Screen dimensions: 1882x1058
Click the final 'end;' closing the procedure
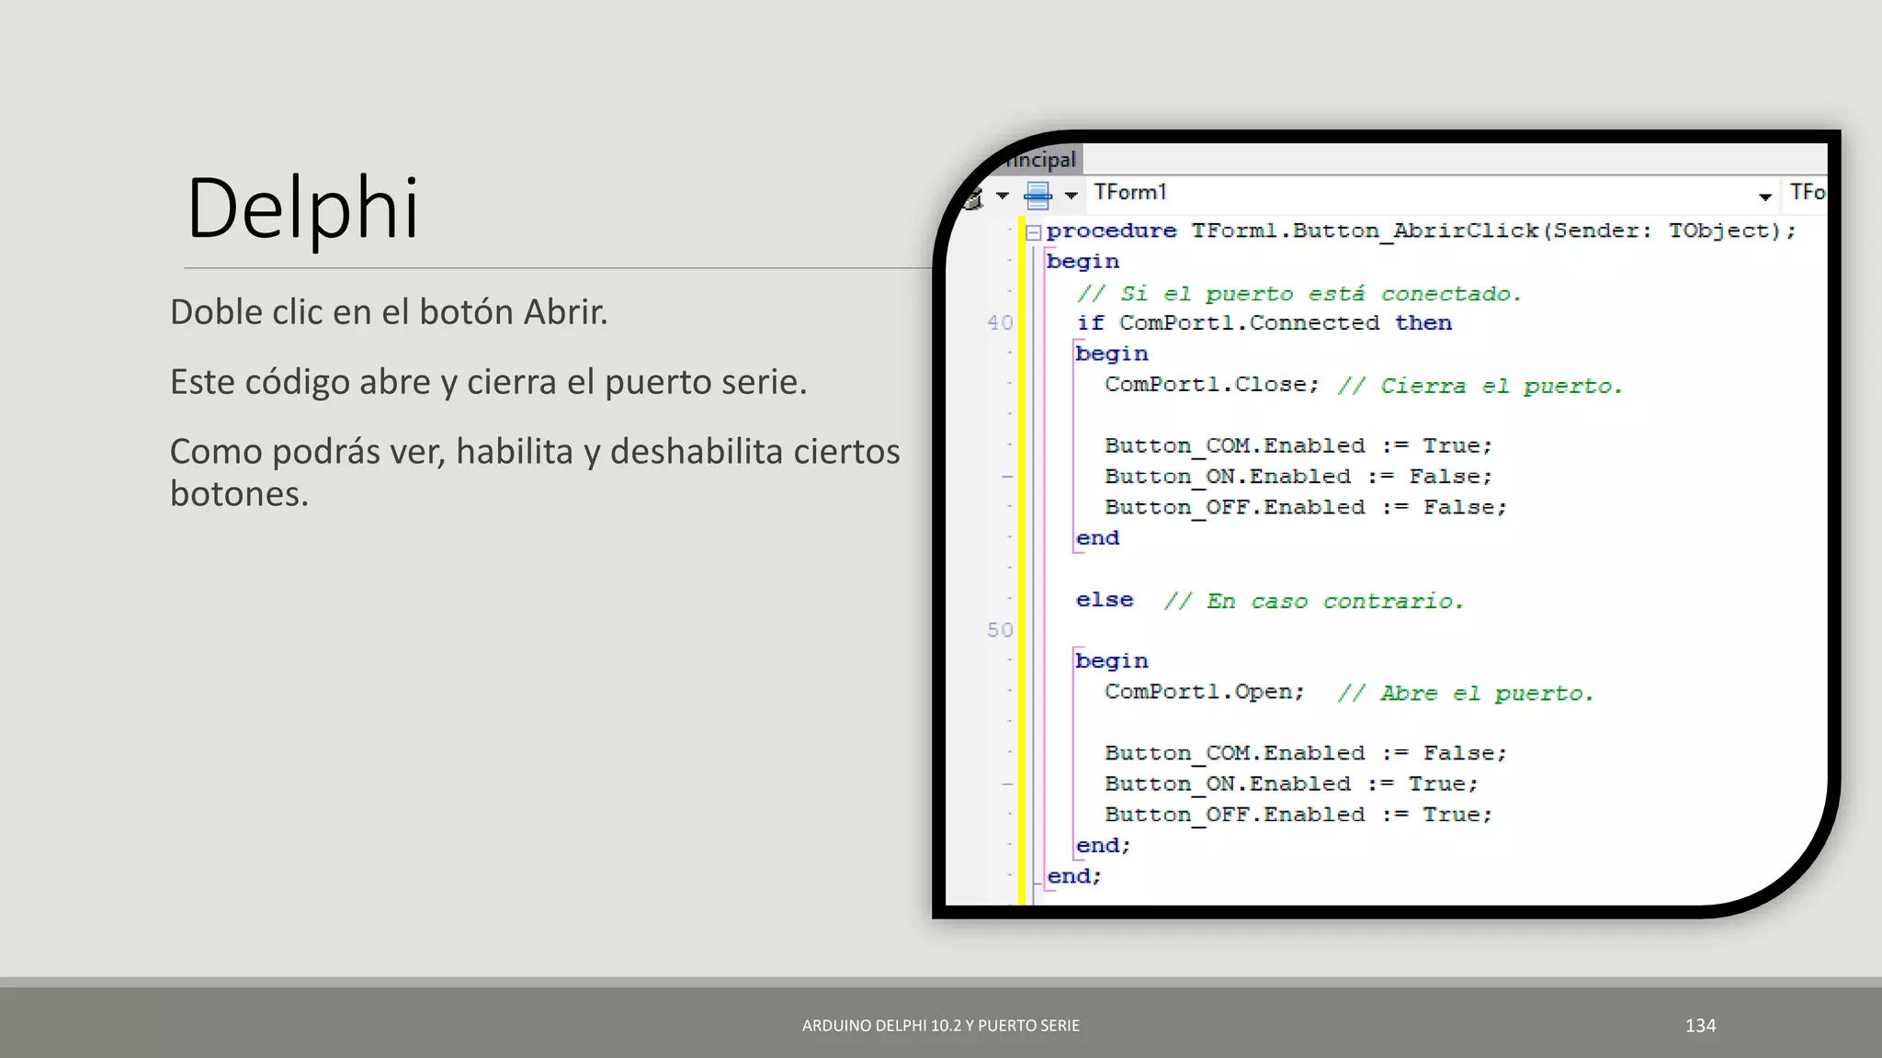coord(1074,877)
